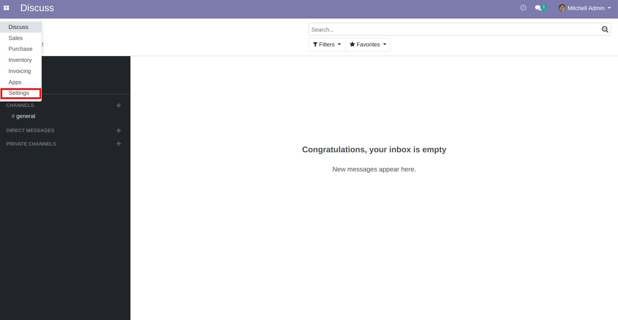Screen dimensions: 618x320
Task: Select Sales from the apps menu
Action: [15, 38]
